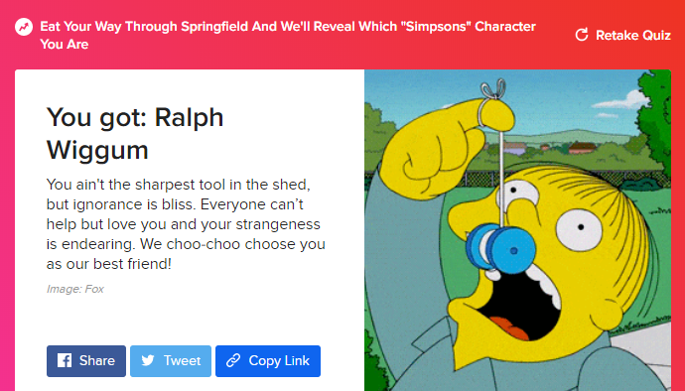This screenshot has height=391, width=685.
Task: Click the Twitter bird icon
Action: coord(148,361)
